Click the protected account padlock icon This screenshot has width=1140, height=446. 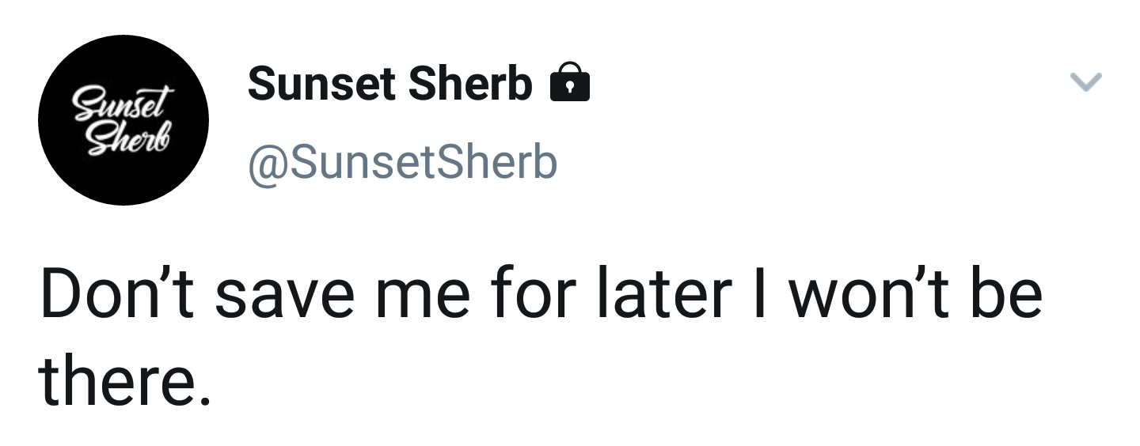pos(569,84)
